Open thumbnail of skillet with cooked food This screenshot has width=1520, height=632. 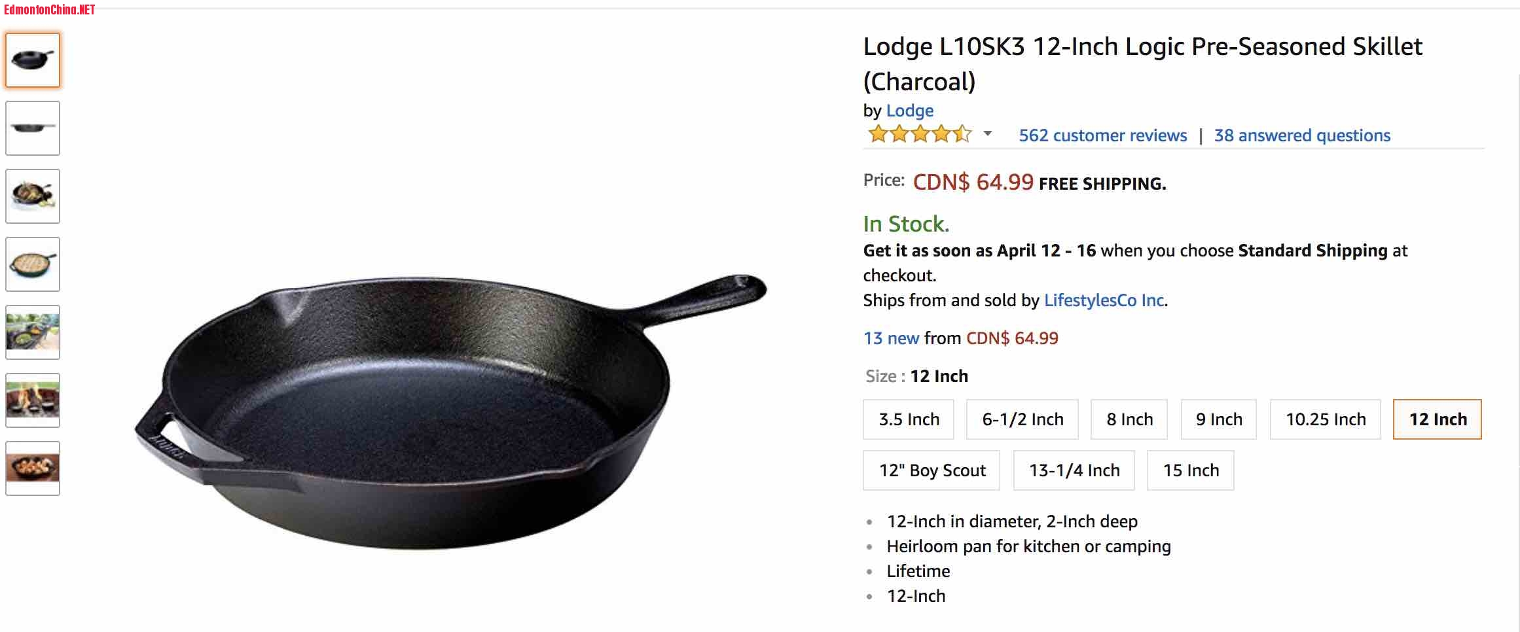coord(33,196)
